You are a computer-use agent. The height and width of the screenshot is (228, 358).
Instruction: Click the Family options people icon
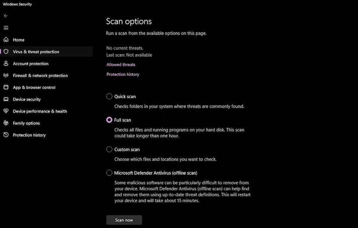point(6,123)
